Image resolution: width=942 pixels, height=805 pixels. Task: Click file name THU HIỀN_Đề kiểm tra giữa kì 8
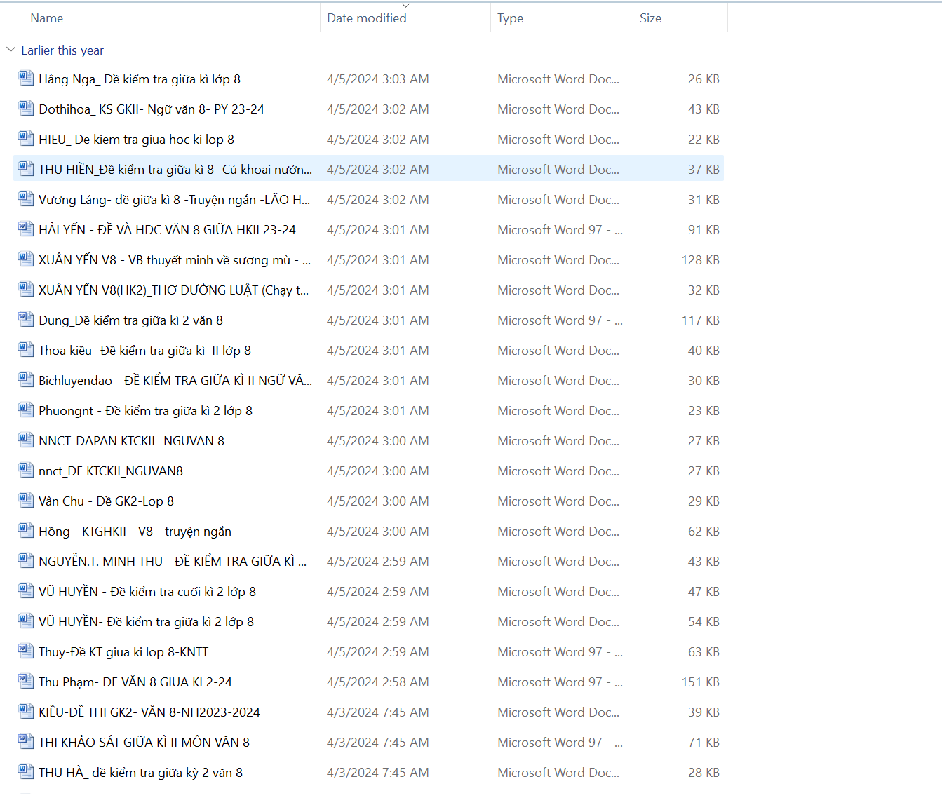pyautogui.click(x=175, y=170)
